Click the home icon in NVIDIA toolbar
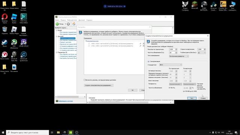This screenshot has width=240, height=135. (x=74, y=24)
